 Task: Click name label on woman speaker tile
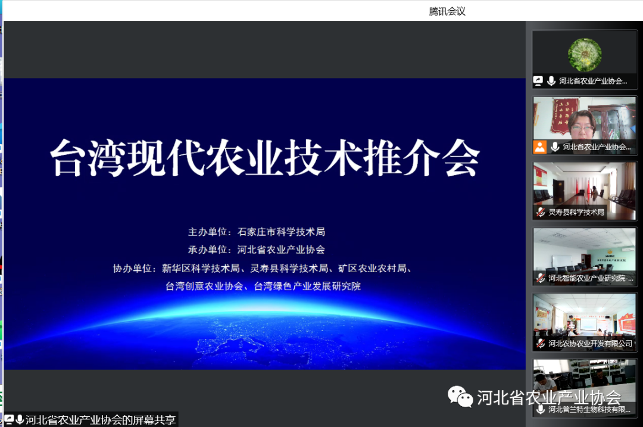point(597,147)
